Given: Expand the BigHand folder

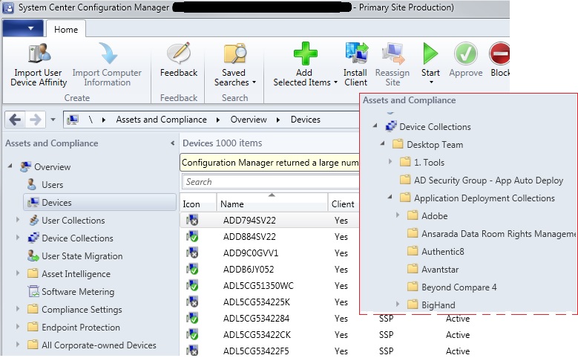Looking at the screenshot, I should click(398, 304).
